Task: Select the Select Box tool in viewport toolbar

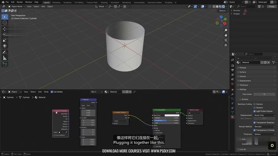Action: (x=5, y=17)
